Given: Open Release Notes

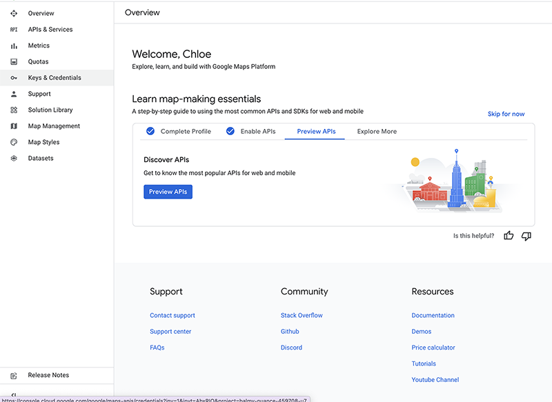Looking at the screenshot, I should (x=57, y=375).
